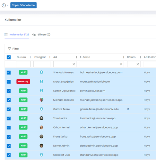Click email franz.kafka@servicecore.app

[x=98, y=137]
